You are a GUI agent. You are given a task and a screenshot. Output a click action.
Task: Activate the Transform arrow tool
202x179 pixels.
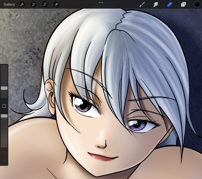click(x=56, y=4)
